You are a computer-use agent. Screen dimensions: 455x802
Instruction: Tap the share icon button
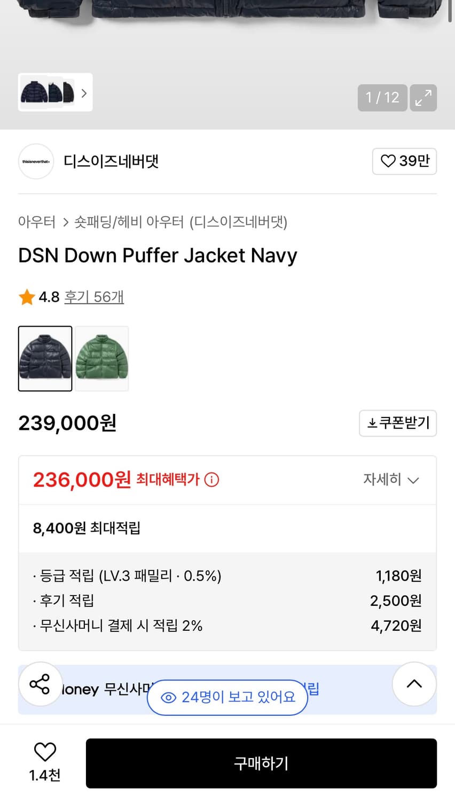(x=40, y=684)
